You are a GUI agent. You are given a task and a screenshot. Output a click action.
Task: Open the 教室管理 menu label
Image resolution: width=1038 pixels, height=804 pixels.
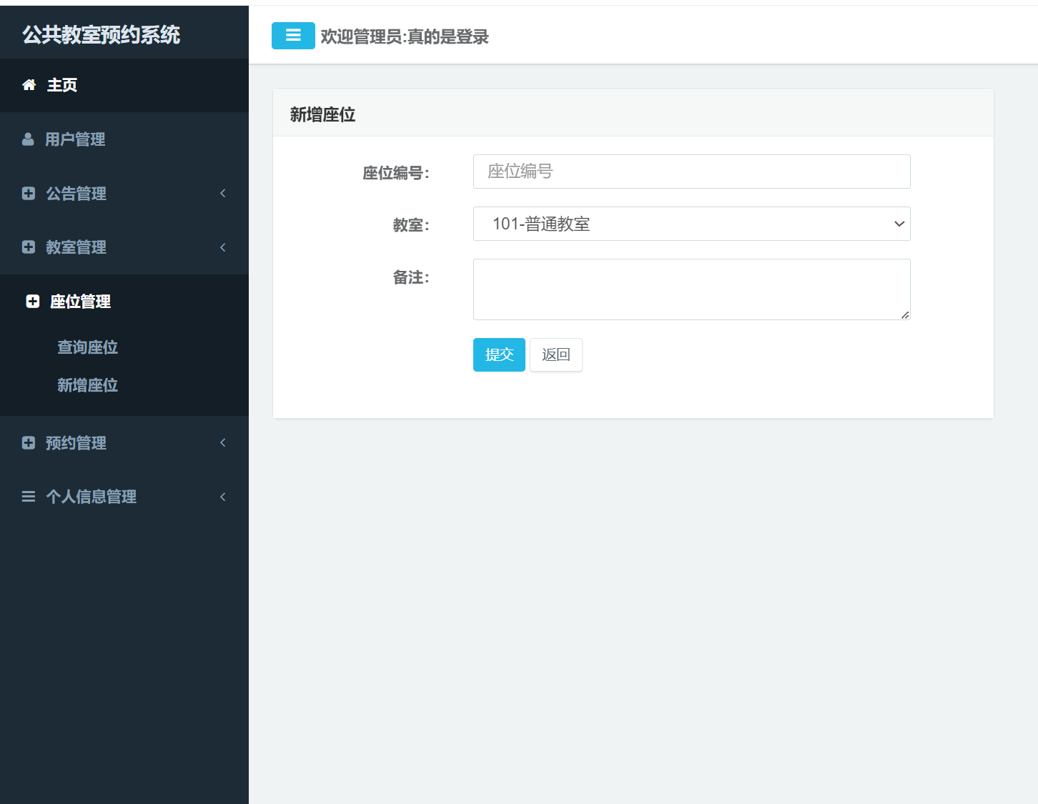tap(76, 247)
